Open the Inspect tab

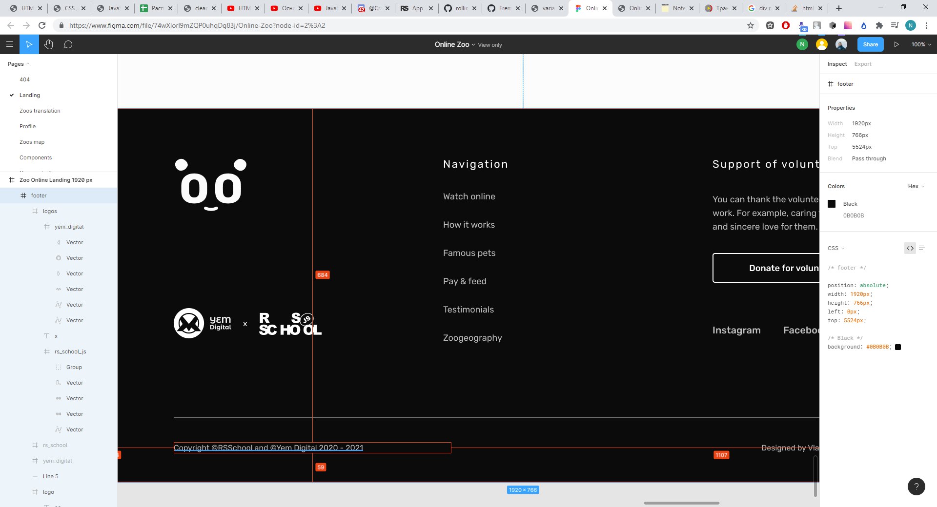tap(837, 64)
